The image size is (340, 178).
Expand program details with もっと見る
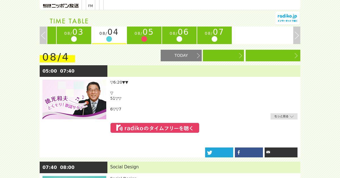pyautogui.click(x=284, y=116)
